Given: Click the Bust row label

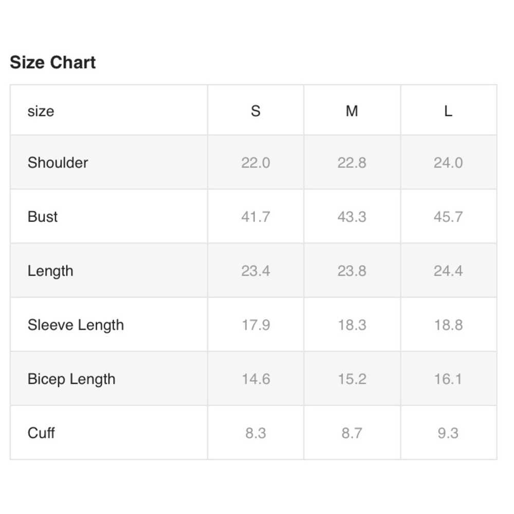Looking at the screenshot, I should [43, 217].
